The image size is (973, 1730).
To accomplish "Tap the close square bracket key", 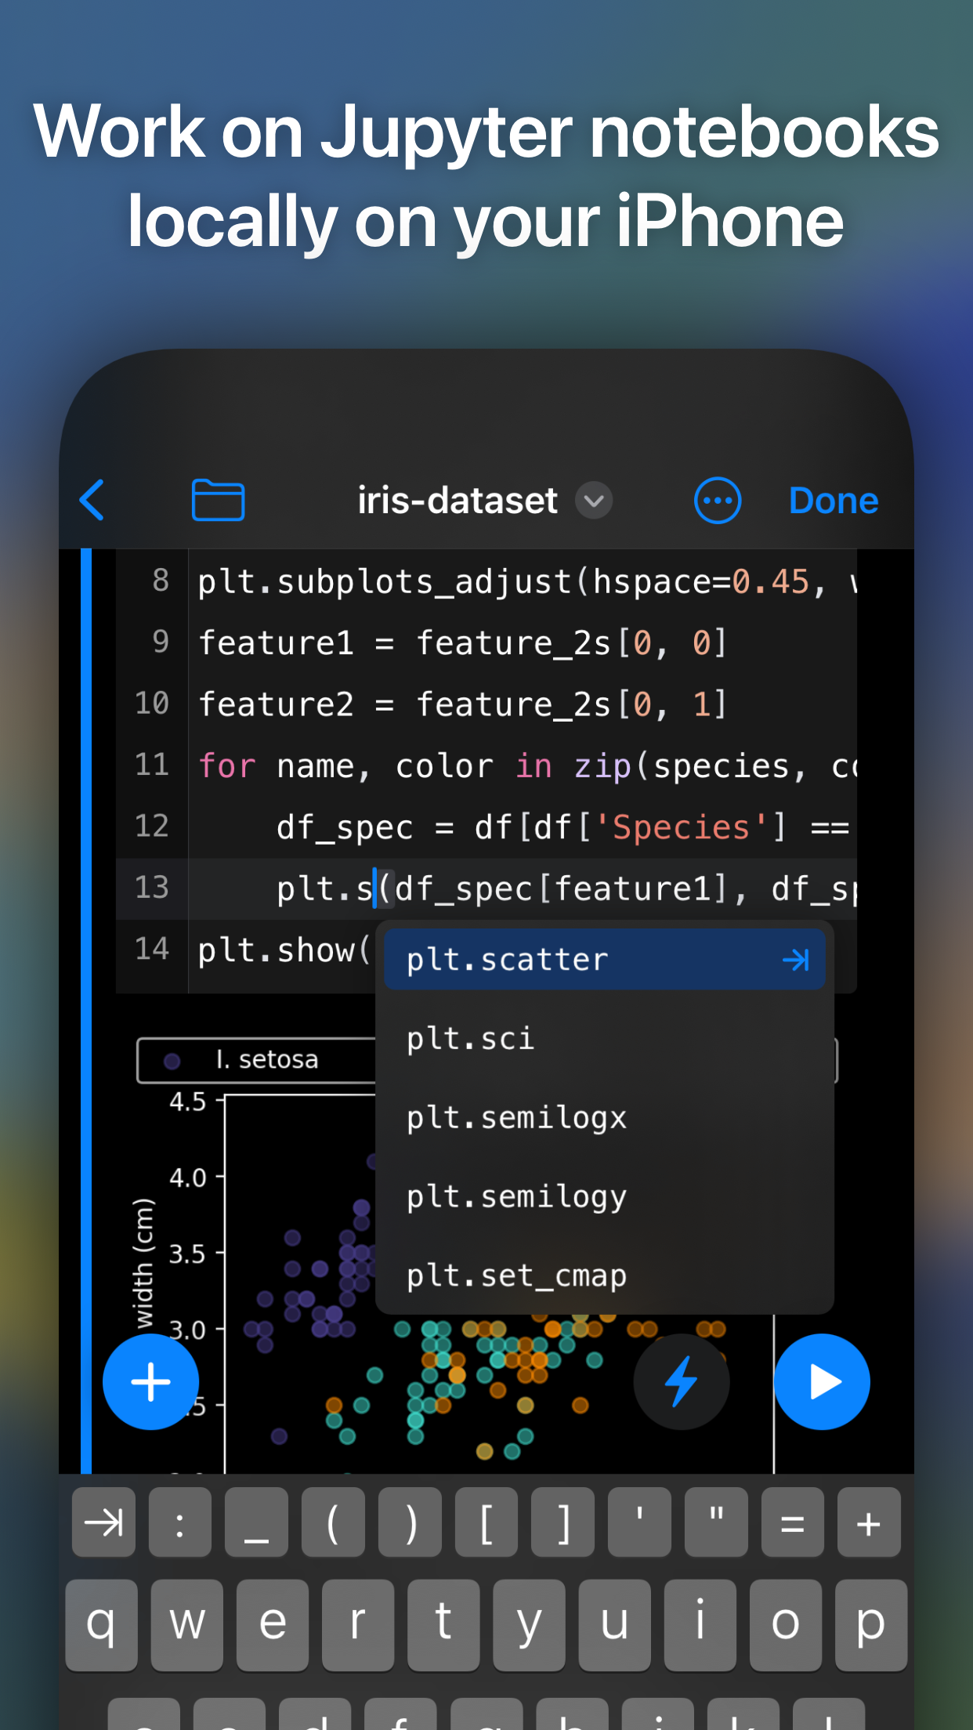I will click(x=562, y=1522).
